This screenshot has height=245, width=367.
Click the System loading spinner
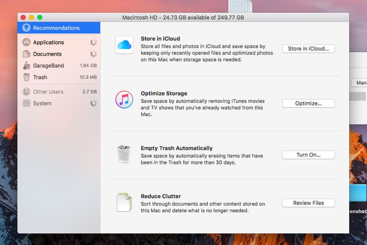coord(93,103)
